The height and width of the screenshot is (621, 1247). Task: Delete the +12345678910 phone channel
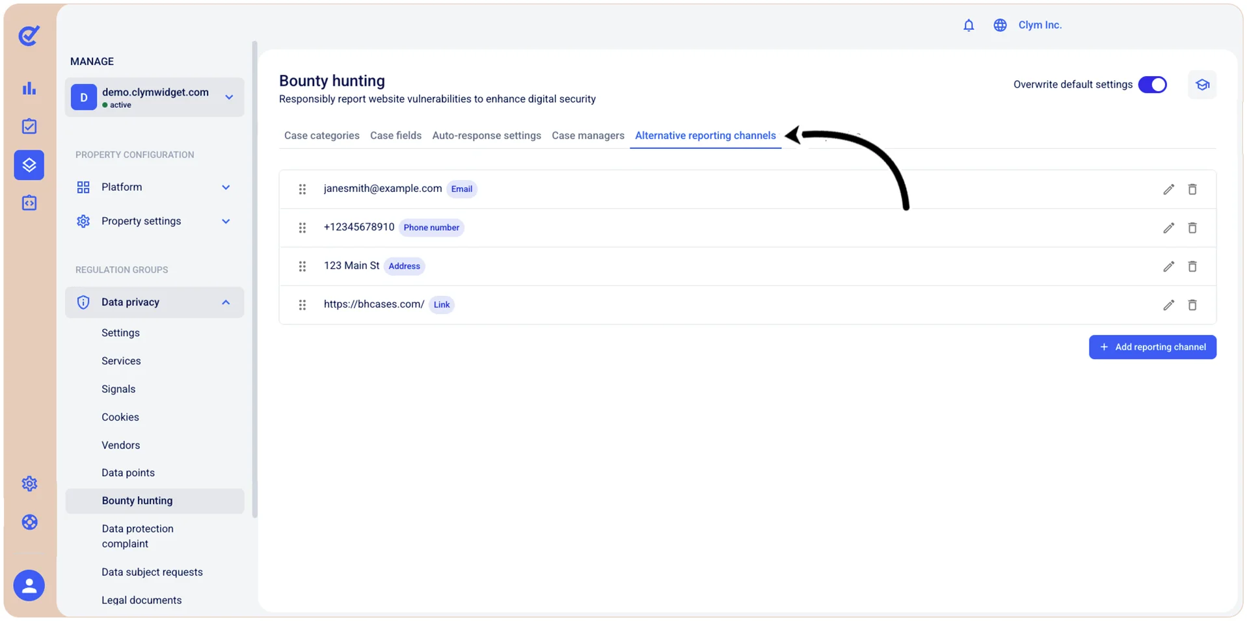click(x=1192, y=228)
